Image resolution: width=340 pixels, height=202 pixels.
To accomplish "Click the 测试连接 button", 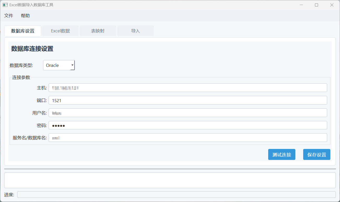I will 282,154.
